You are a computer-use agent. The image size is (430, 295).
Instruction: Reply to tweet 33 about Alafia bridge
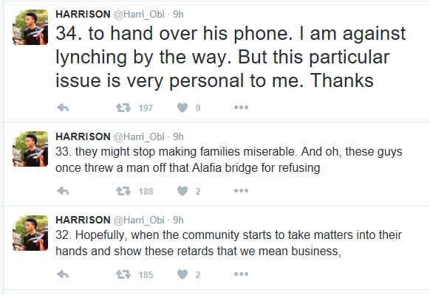pyautogui.click(x=63, y=191)
